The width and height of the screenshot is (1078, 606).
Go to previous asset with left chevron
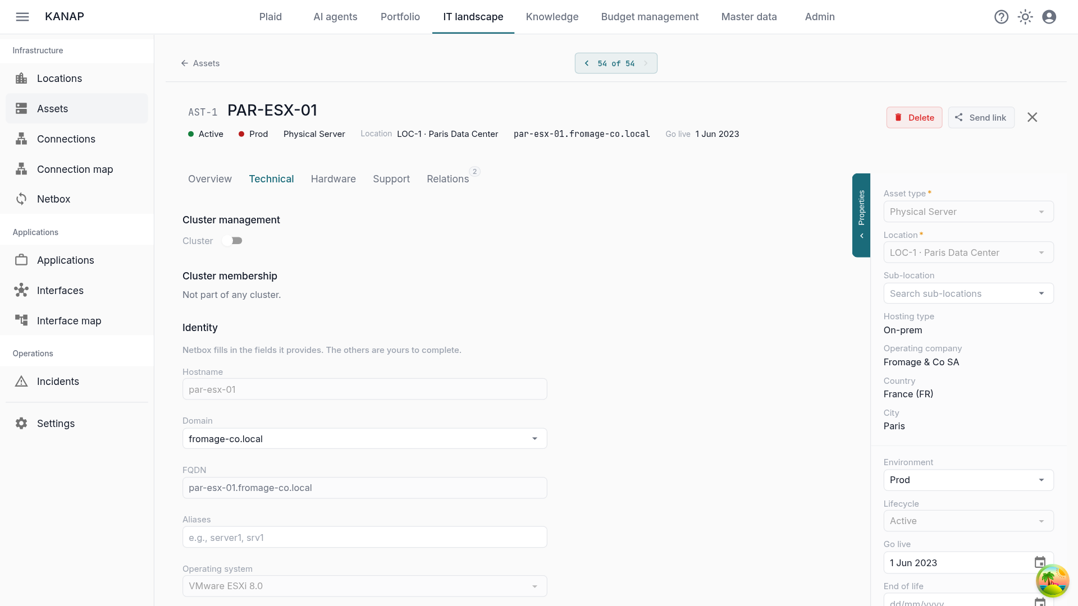point(587,63)
